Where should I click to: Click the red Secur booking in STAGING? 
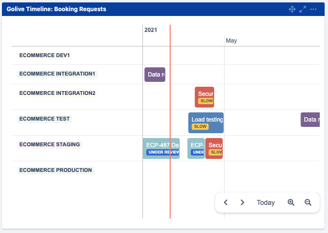point(214,148)
